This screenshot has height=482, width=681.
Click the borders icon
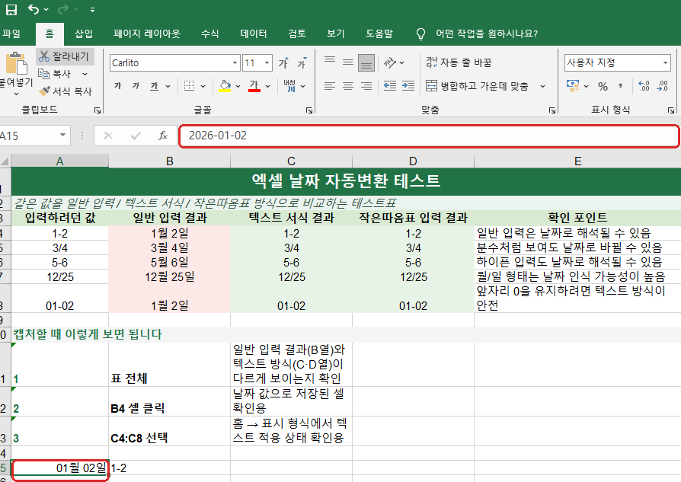[x=190, y=86]
